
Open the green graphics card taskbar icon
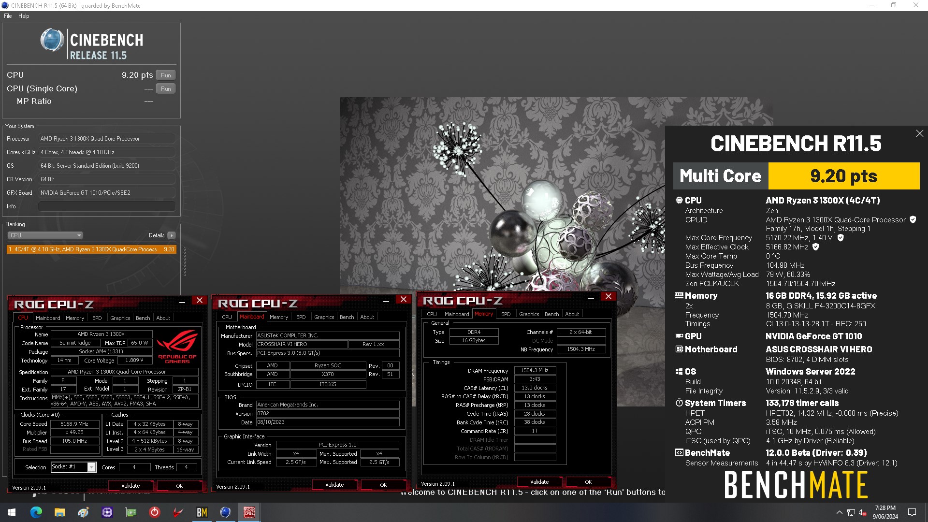130,512
